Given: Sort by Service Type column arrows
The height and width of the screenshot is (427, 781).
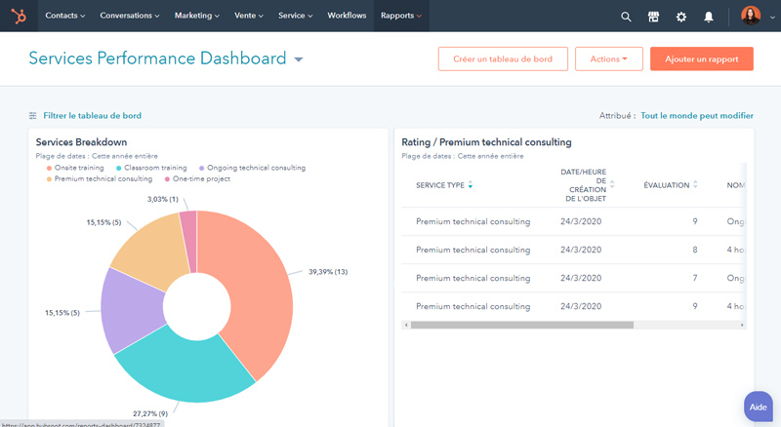Looking at the screenshot, I should [x=470, y=185].
